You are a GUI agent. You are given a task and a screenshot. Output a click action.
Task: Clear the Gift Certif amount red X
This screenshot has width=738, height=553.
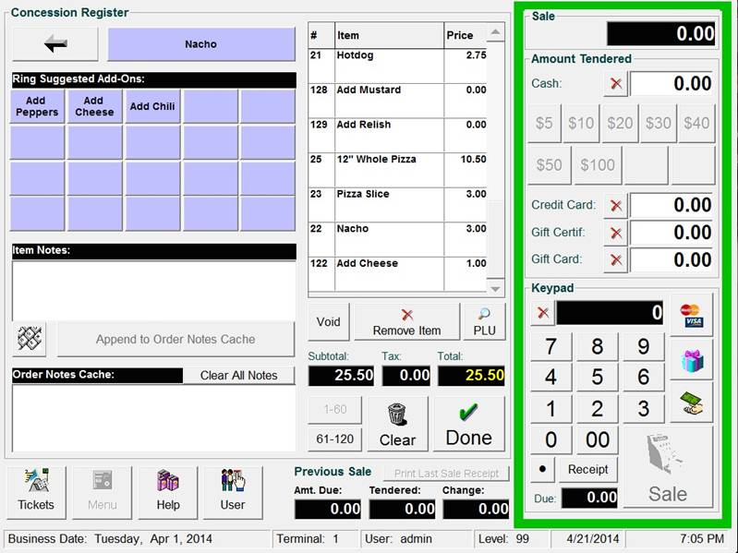pyautogui.click(x=616, y=233)
